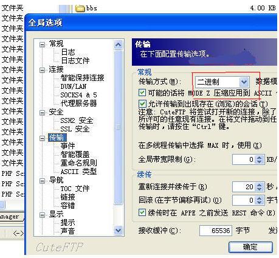Select 日志文件 in options tree
279x258 pixels.
(x=75, y=60)
